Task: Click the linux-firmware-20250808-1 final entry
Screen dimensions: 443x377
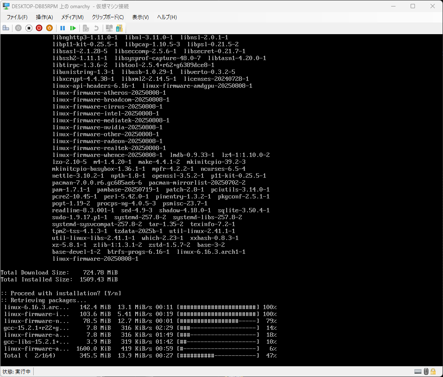Action: pos(95,259)
